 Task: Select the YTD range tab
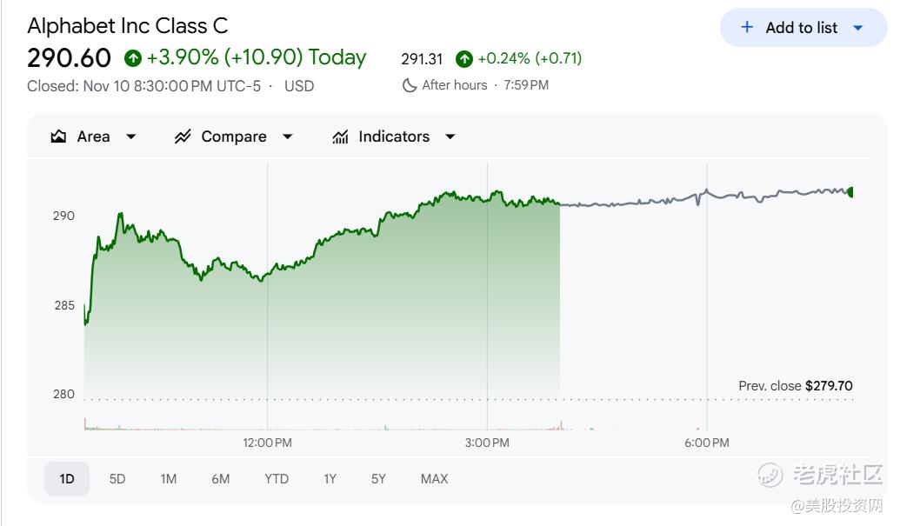pos(277,479)
